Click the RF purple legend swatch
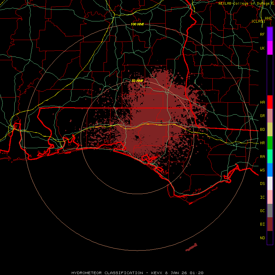The image size is (275, 275). (x=270, y=34)
